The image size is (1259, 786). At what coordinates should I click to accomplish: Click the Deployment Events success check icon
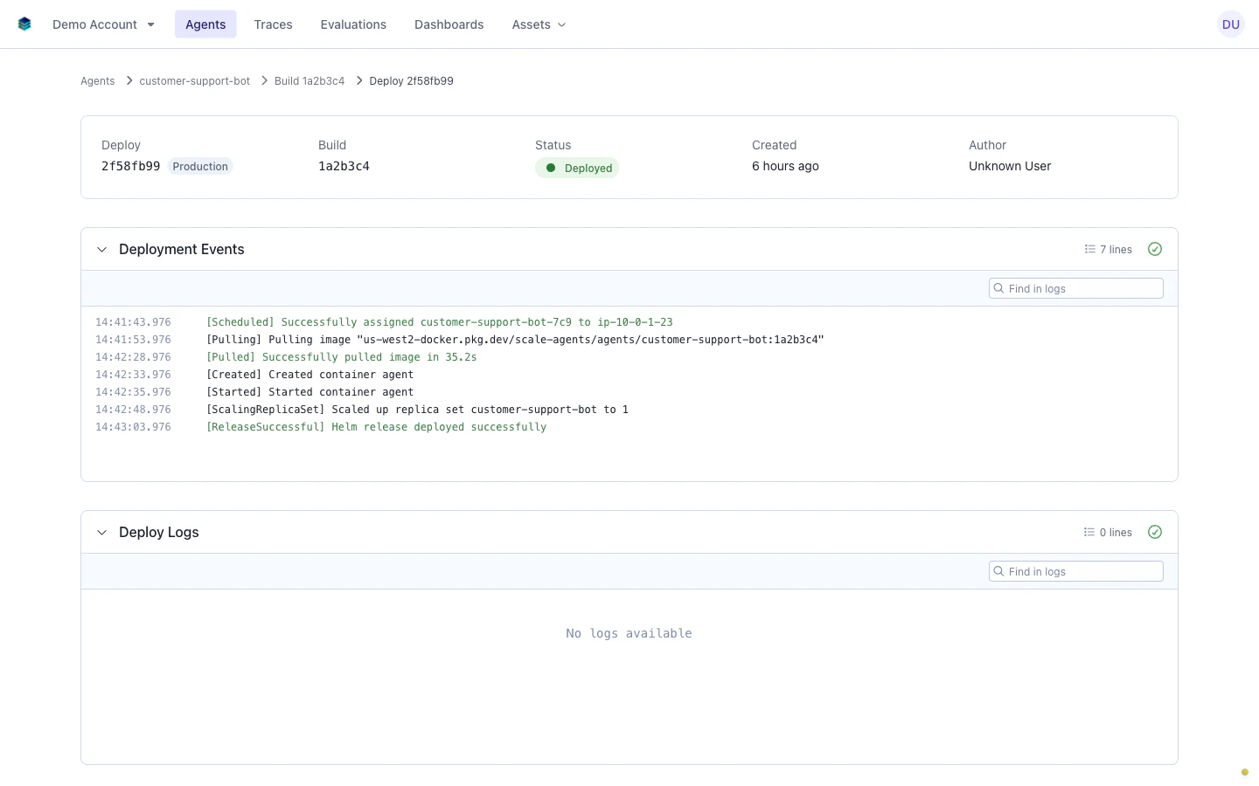1155,249
